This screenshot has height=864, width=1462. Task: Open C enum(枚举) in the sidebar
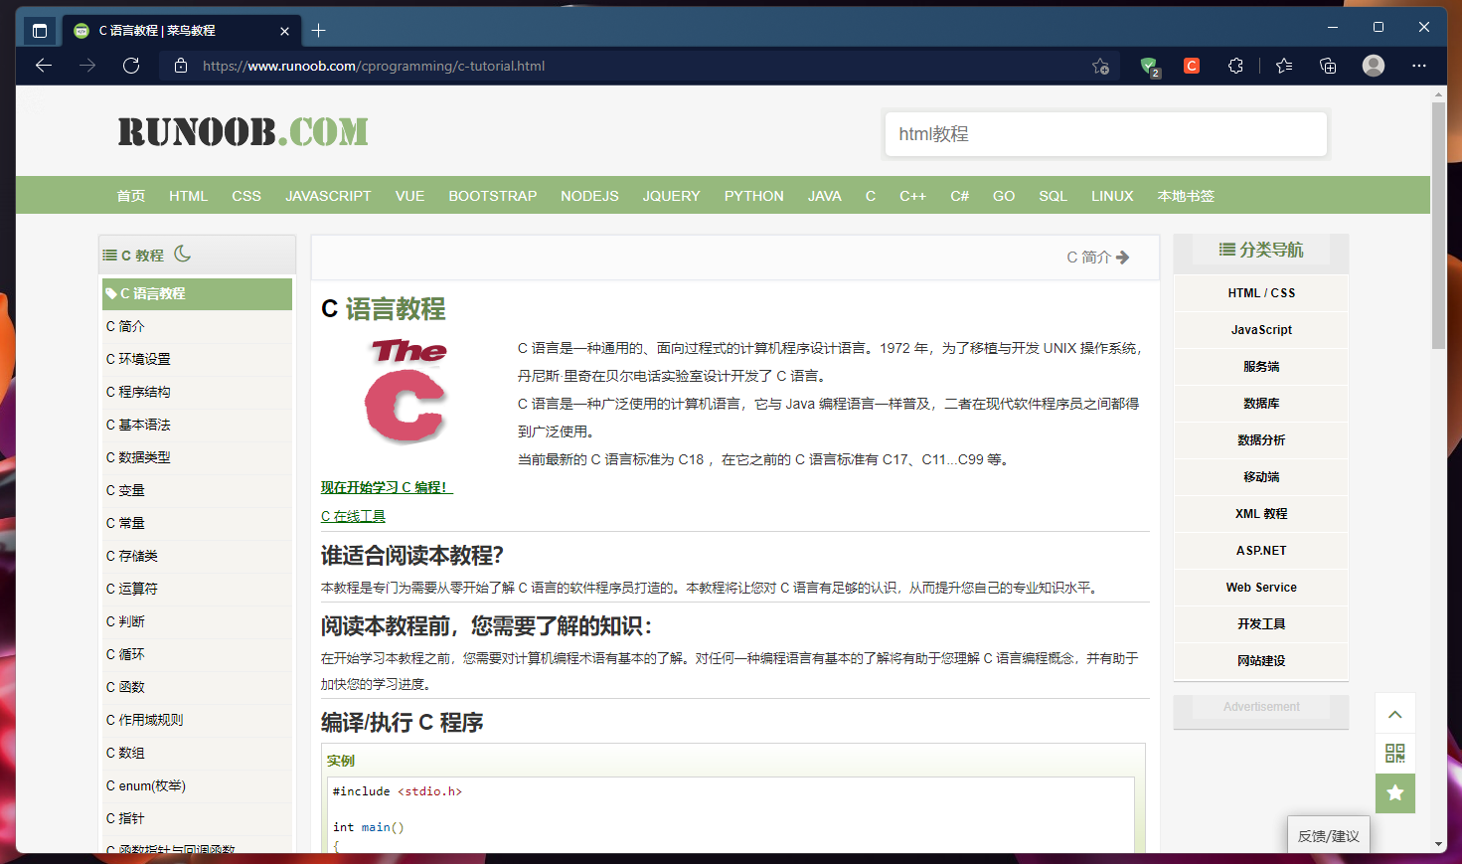[x=197, y=785]
